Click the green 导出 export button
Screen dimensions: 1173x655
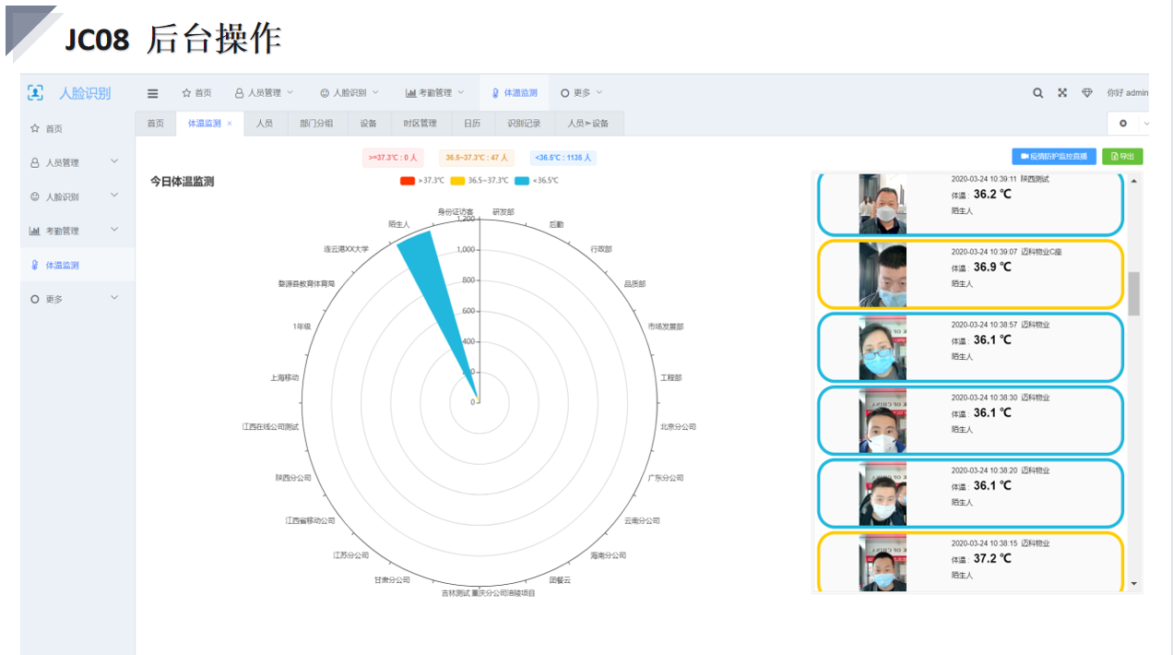[x=1122, y=157]
